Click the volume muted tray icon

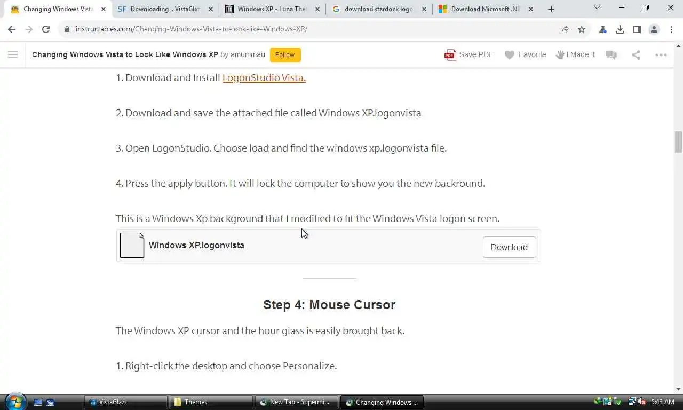(642, 401)
